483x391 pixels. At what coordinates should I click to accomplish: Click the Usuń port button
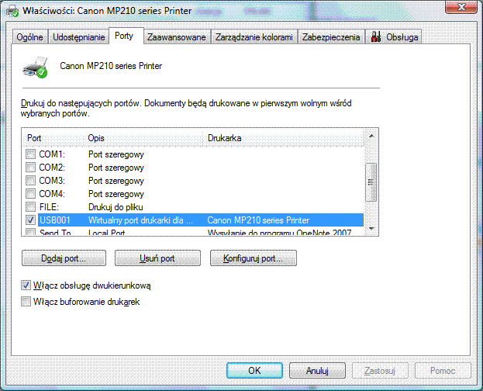point(157,258)
